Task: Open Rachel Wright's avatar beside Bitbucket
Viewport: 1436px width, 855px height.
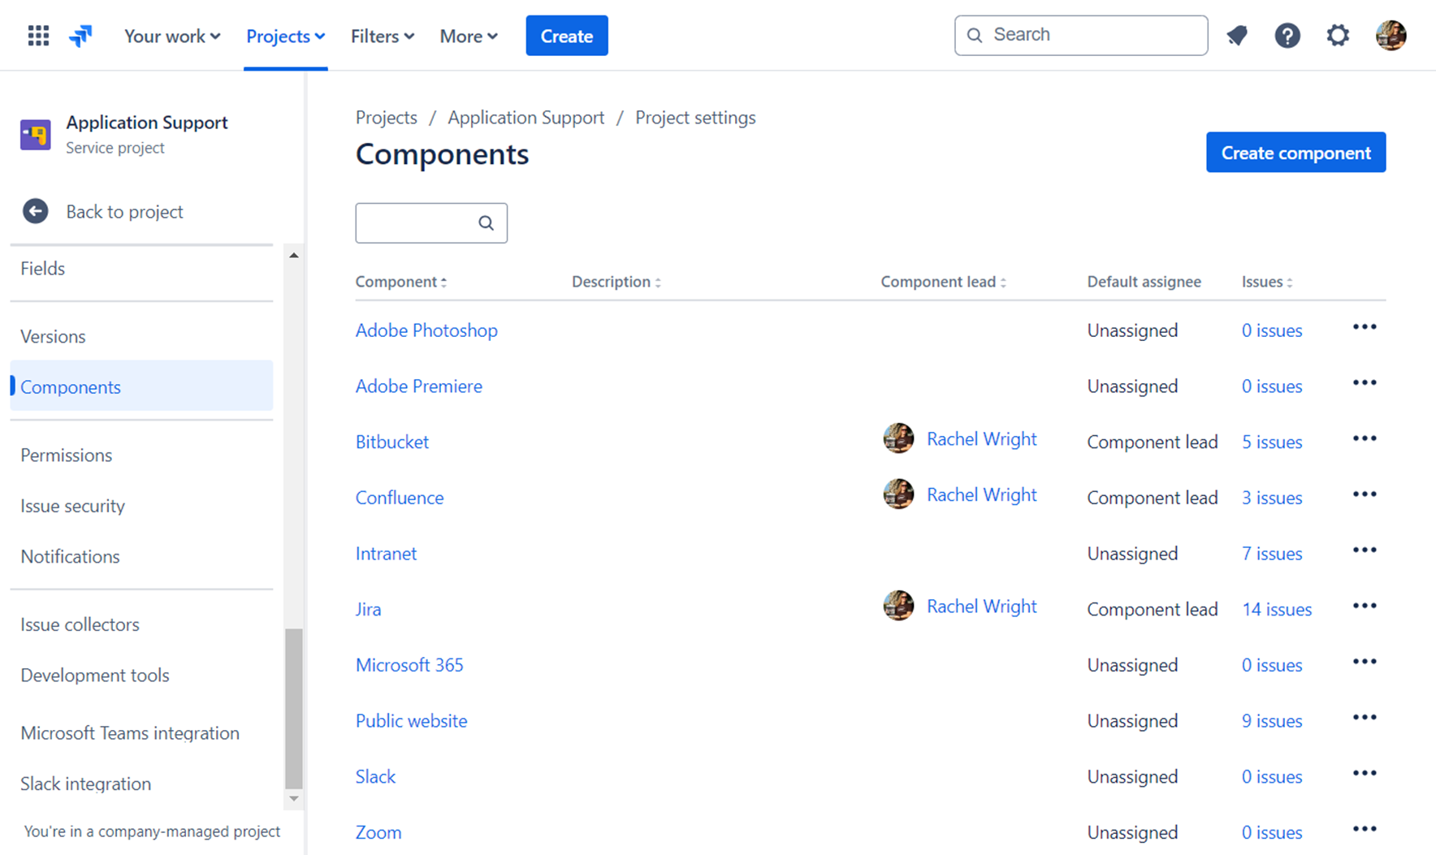Action: tap(898, 438)
